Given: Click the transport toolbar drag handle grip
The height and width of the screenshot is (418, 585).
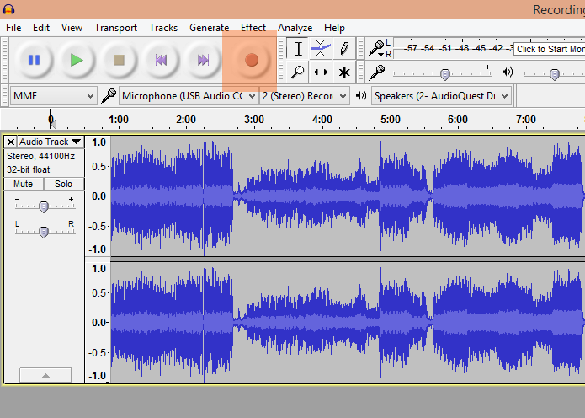Looking at the screenshot, I should click(x=5, y=60).
